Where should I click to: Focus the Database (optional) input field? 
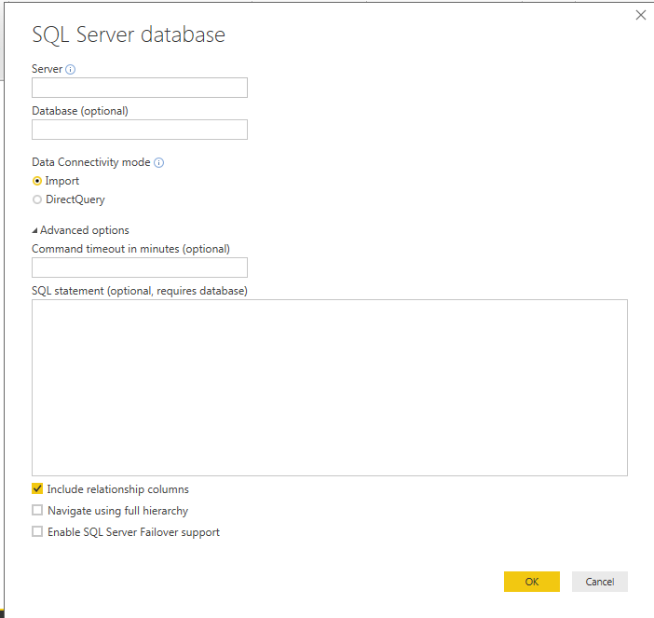pyautogui.click(x=140, y=130)
